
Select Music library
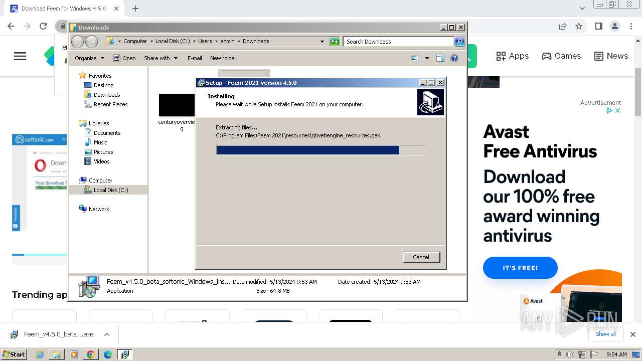point(100,142)
